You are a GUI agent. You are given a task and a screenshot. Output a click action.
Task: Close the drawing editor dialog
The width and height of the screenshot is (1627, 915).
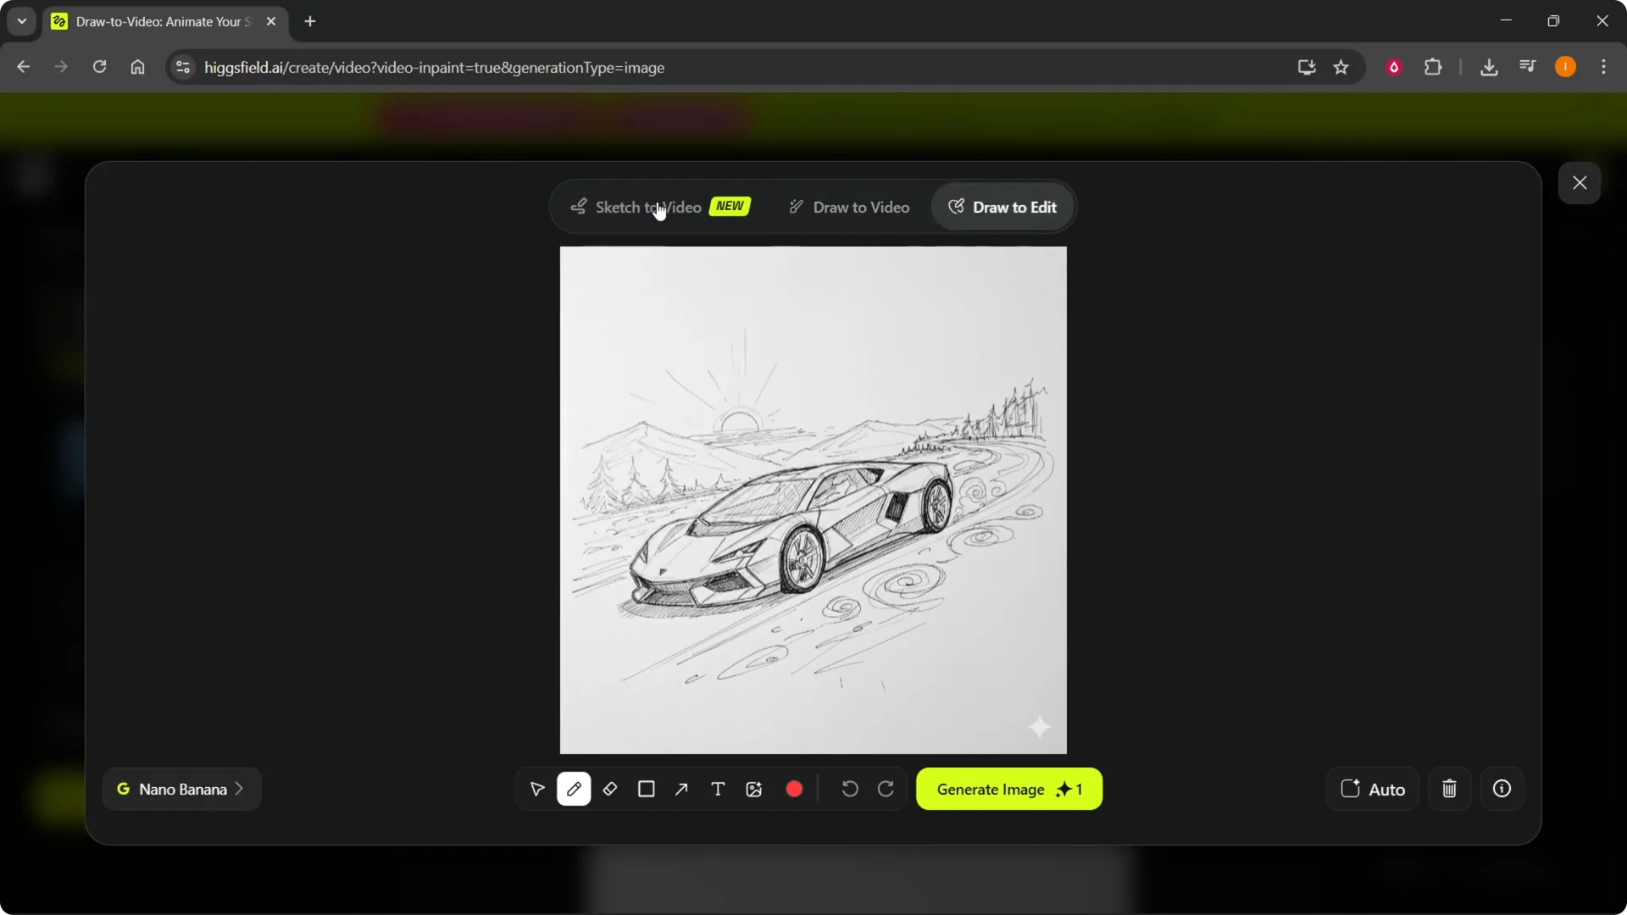(1580, 182)
